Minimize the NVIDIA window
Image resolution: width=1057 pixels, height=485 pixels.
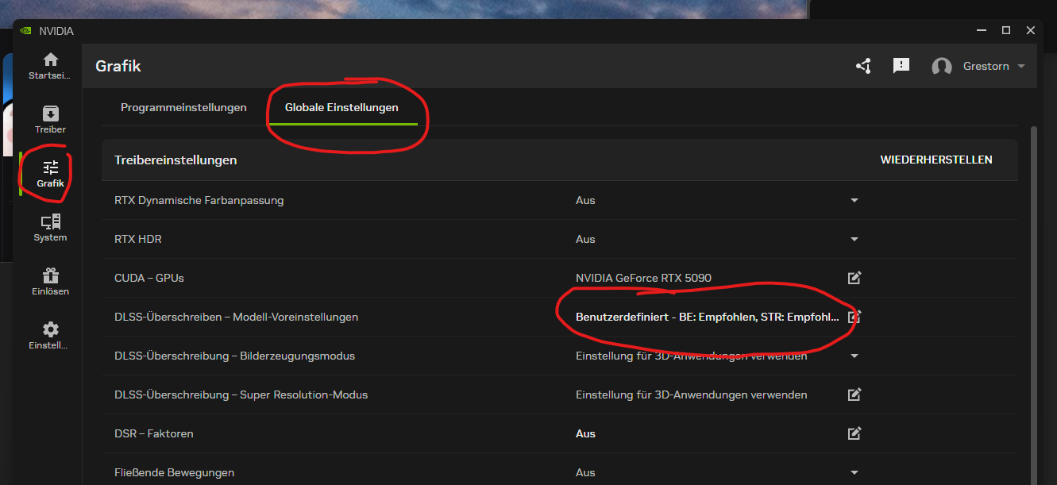coord(982,31)
